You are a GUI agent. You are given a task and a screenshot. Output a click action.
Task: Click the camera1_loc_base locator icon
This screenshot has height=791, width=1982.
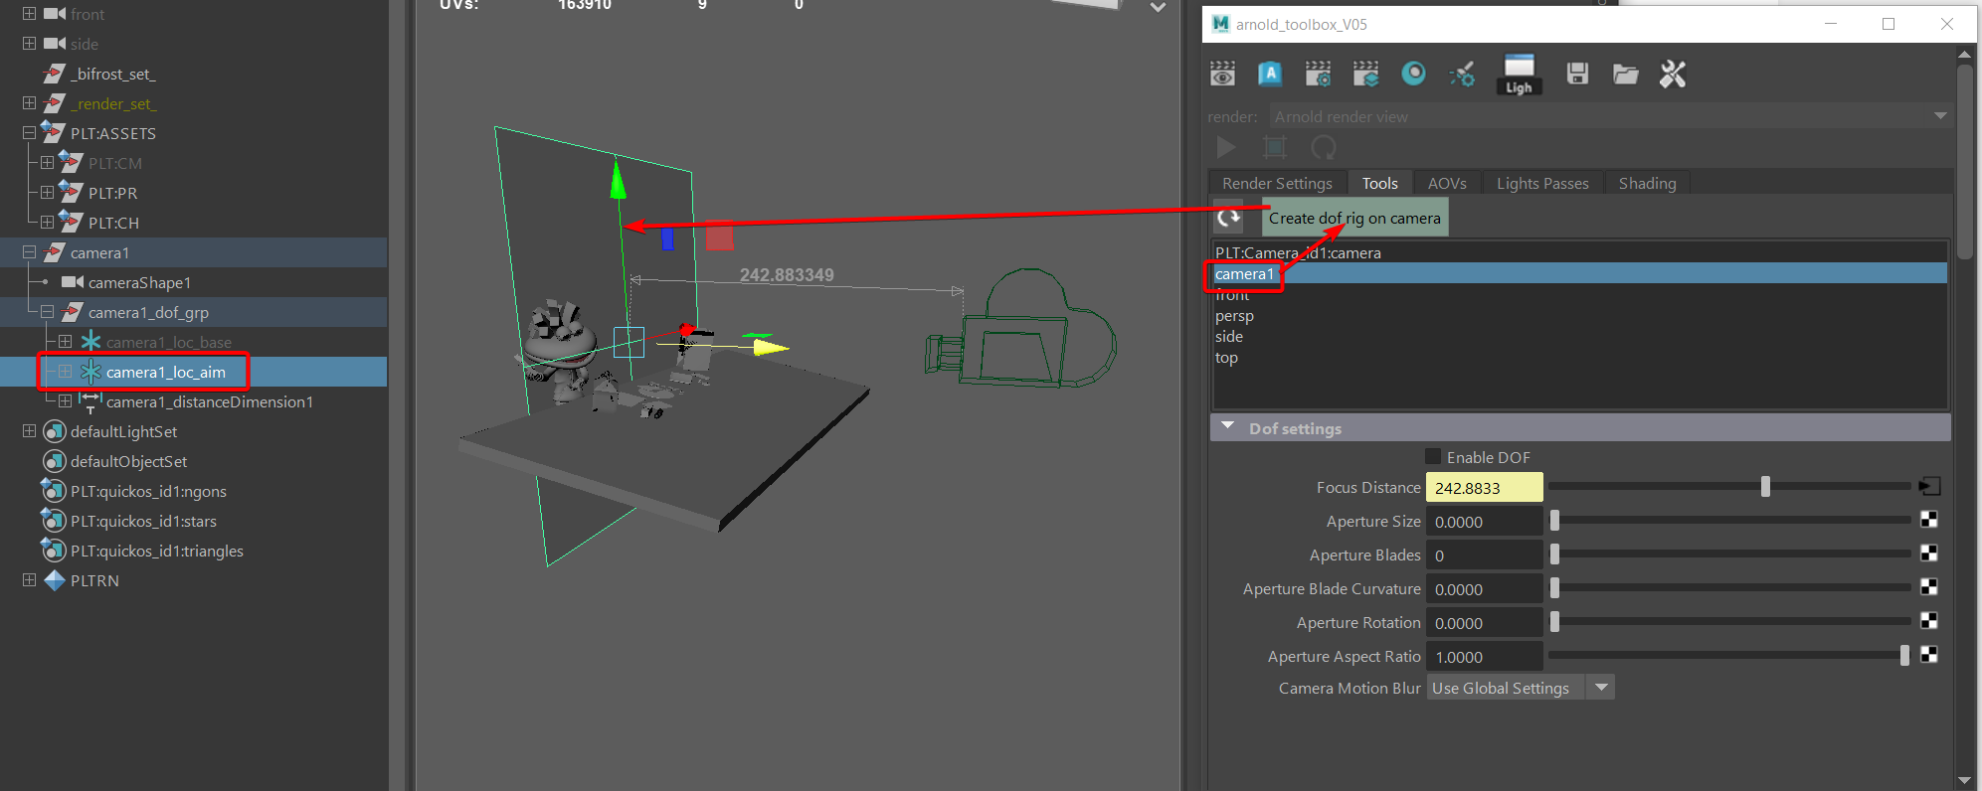click(90, 342)
